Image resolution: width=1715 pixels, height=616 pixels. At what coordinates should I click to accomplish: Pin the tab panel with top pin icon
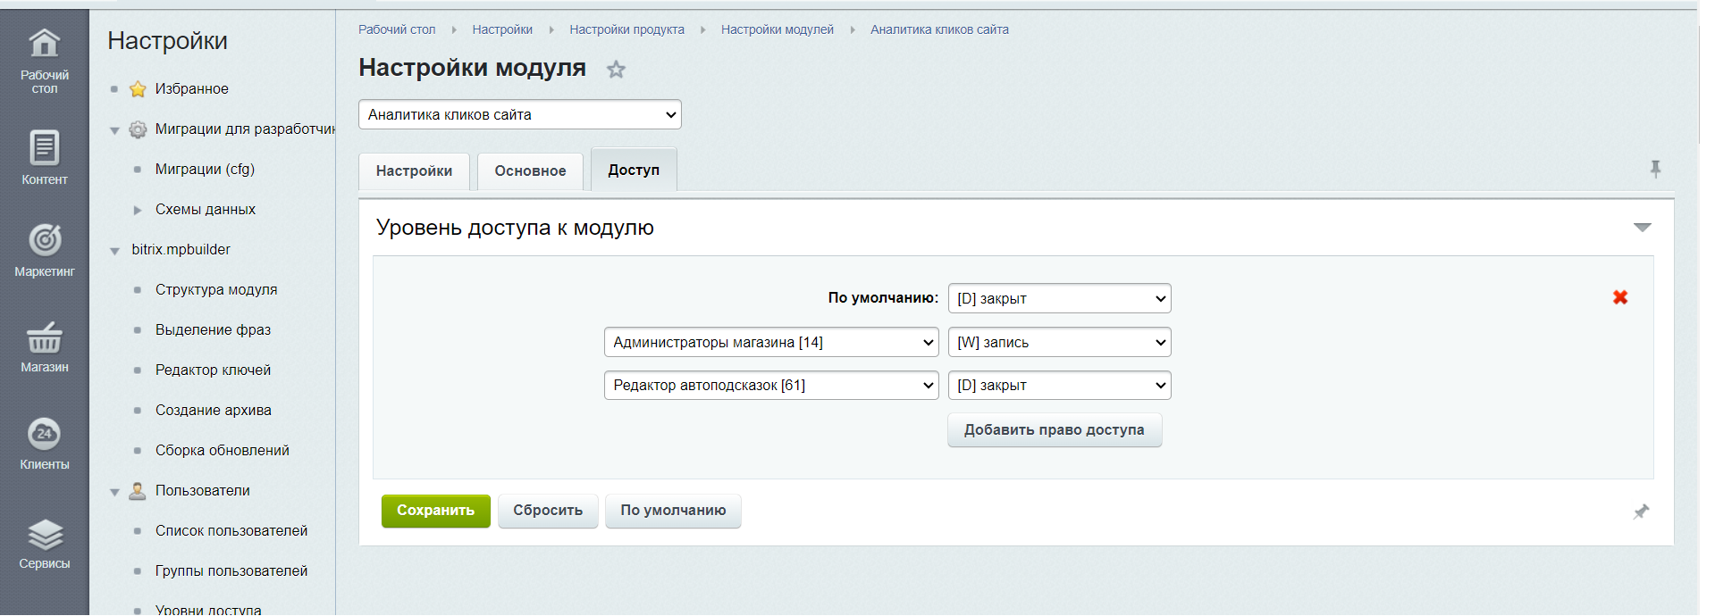(x=1655, y=169)
